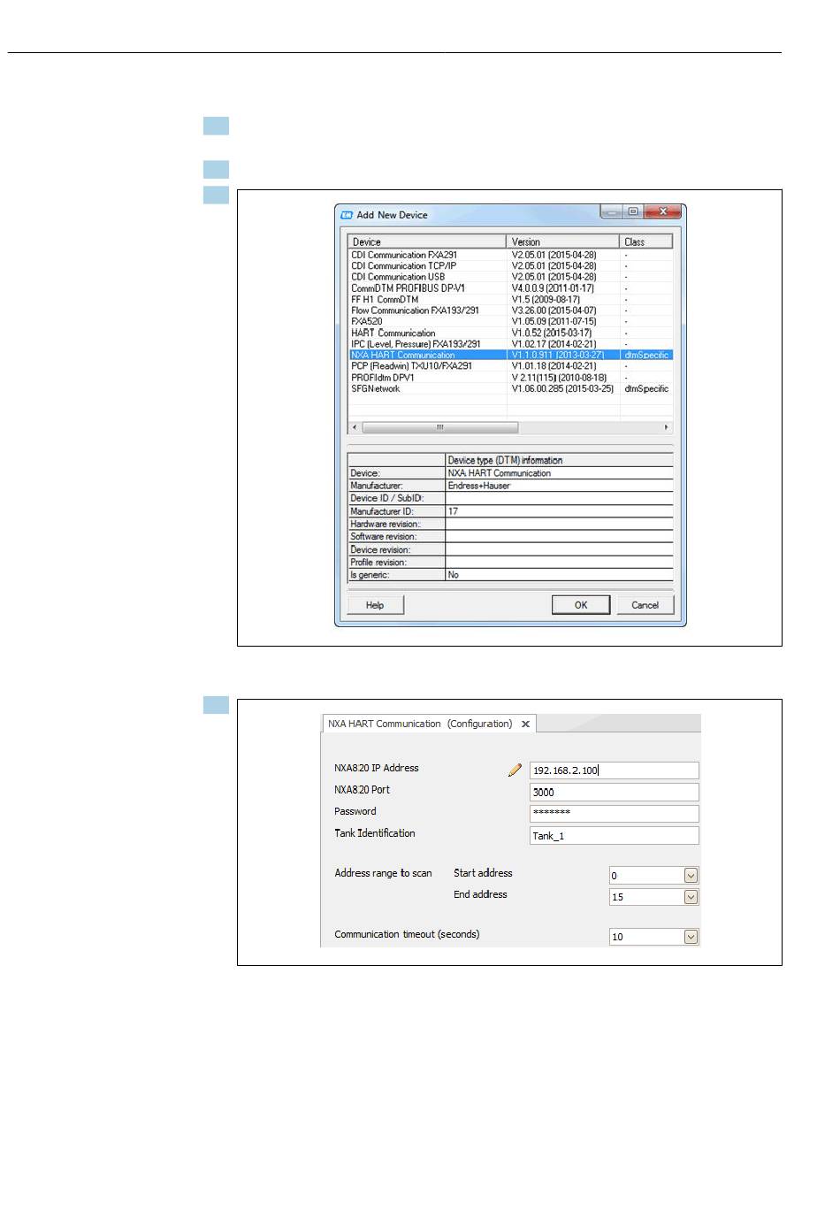840x1211 pixels.
Task: Select CDI Communication USB row
Action: click(x=510, y=277)
